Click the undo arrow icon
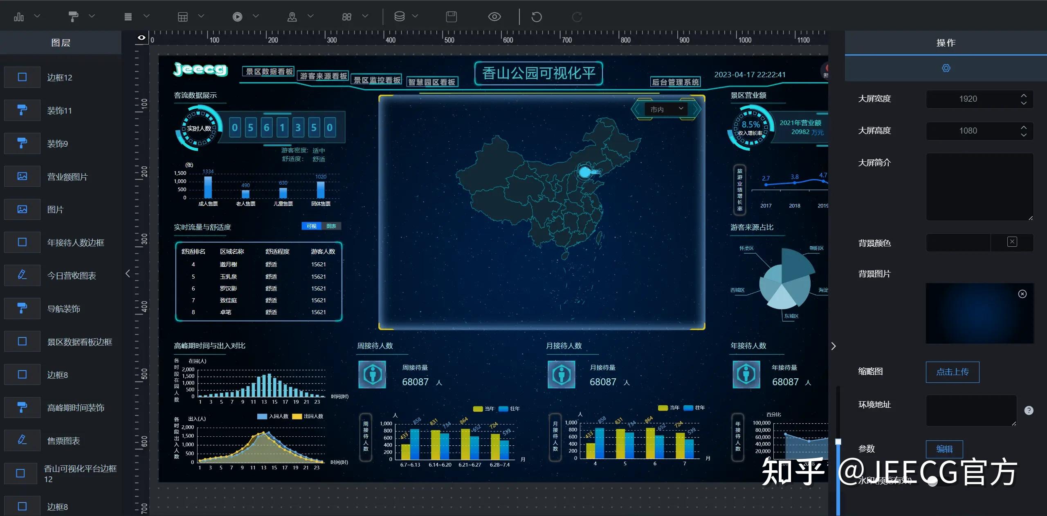Screen dimensions: 1047x516 coord(536,17)
